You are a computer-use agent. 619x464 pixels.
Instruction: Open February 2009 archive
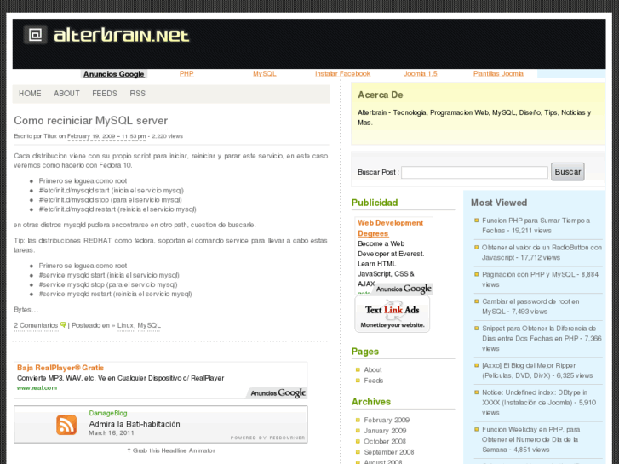[x=387, y=421]
